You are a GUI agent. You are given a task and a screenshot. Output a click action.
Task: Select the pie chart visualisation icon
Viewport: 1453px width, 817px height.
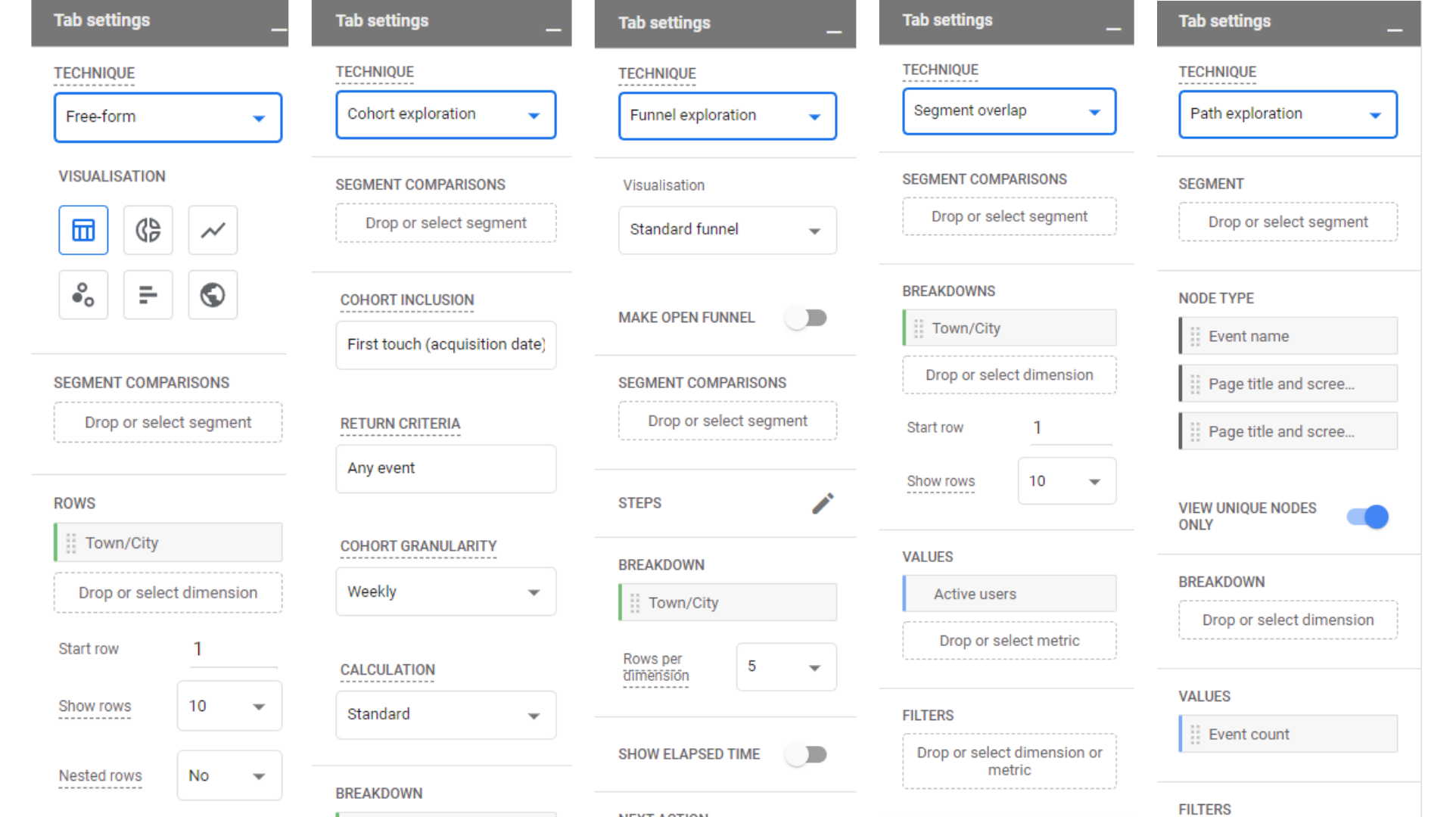(x=147, y=231)
